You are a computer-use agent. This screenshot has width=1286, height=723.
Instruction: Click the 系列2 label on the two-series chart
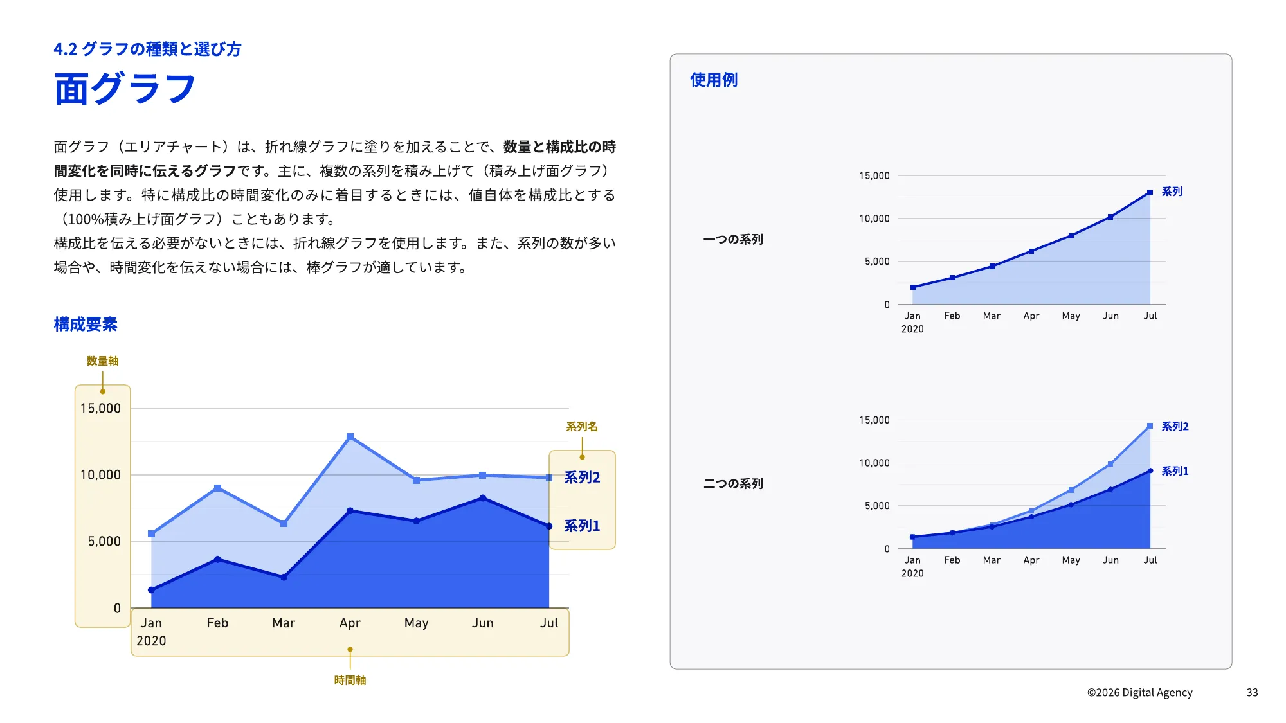[1175, 425]
